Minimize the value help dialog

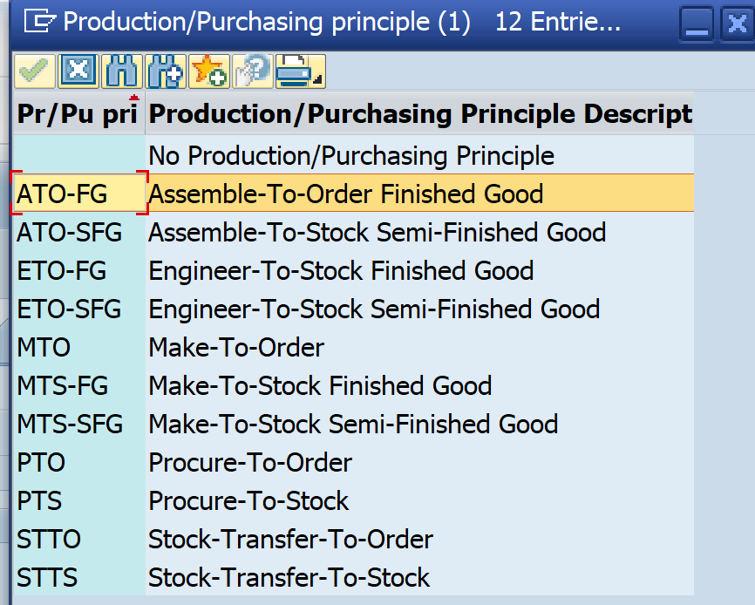697,23
